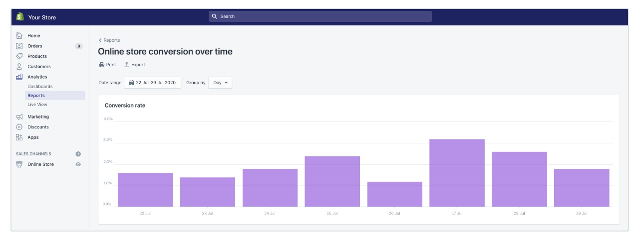Click the 'Date range' label
639x239 pixels.
110,83
